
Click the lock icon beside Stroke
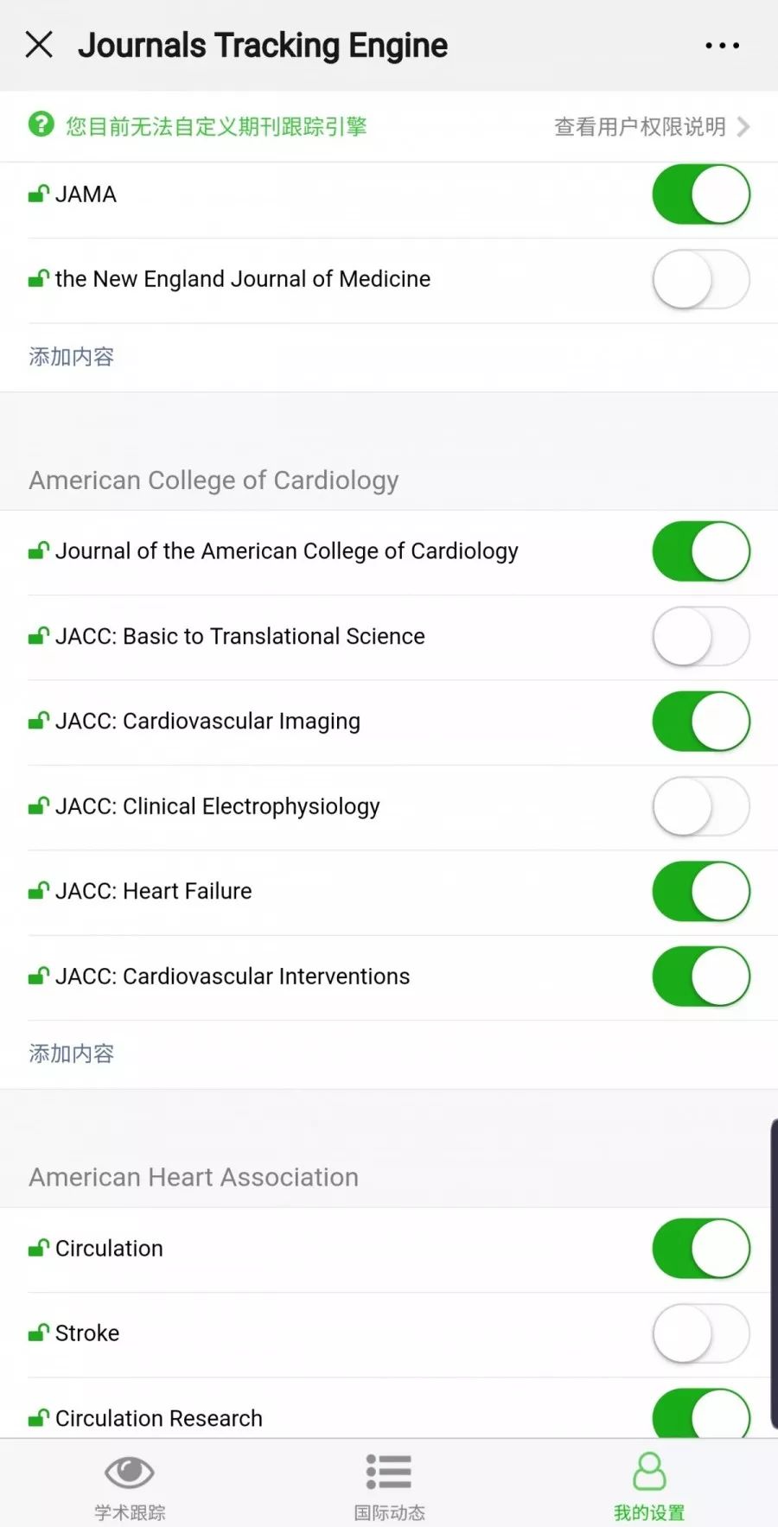[38, 1333]
